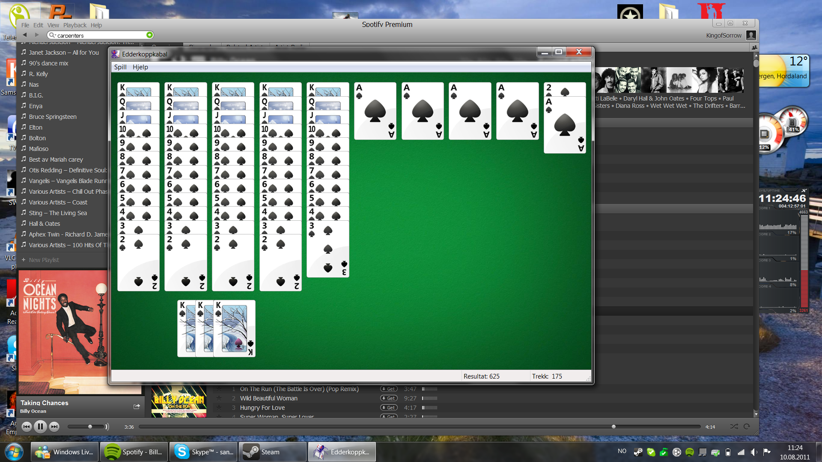822x462 pixels.
Task: Open the battery tray icon
Action: (728, 452)
